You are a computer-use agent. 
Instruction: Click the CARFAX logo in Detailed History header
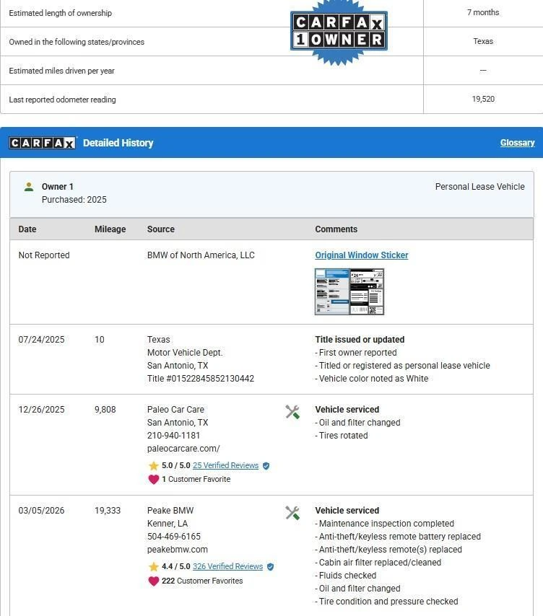coord(43,143)
